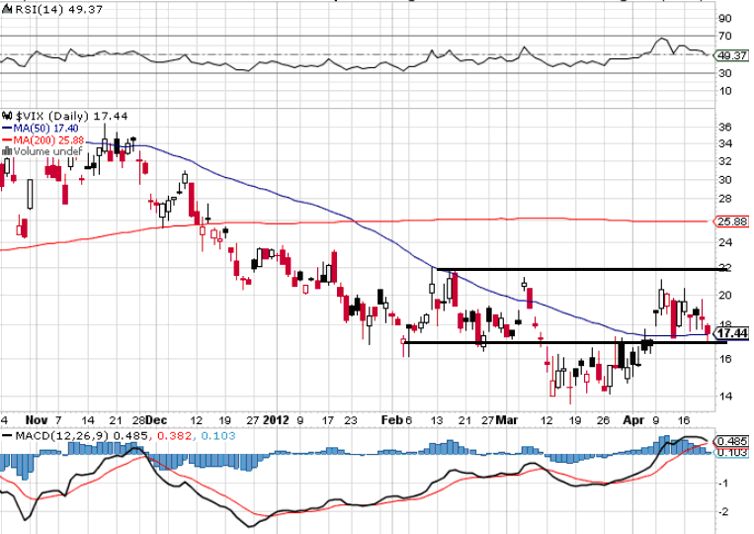This screenshot has height=534, width=754.
Task: Click the 17.44 last price tag on price axis
Action: [731, 333]
